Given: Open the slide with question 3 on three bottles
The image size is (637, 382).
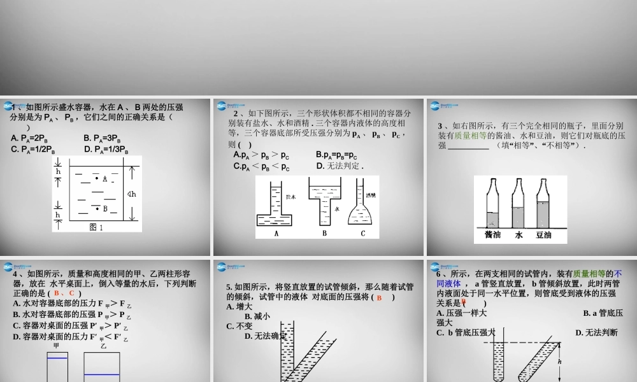Looking at the screenshot, I should pos(532,177).
